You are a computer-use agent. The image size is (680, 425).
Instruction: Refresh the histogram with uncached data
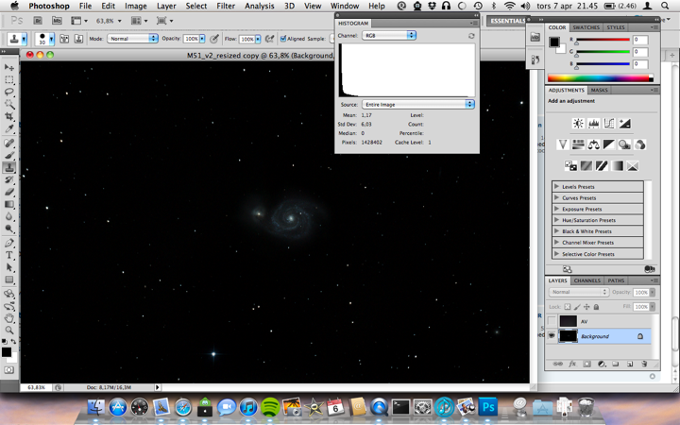tap(471, 36)
